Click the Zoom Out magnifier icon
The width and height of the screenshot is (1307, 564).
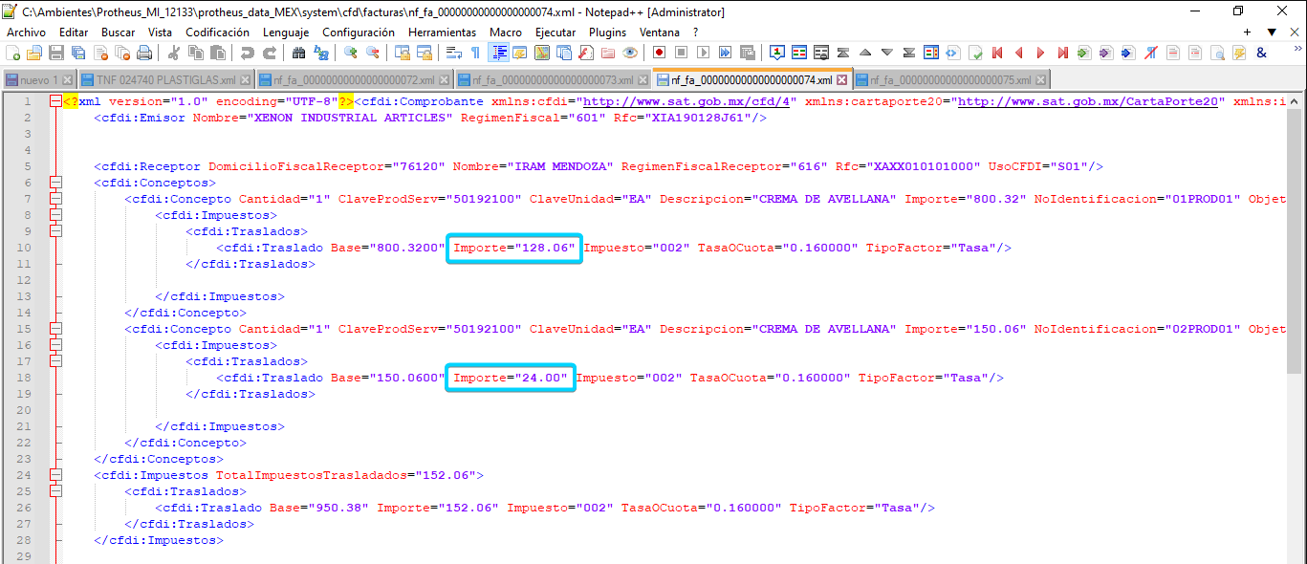click(372, 53)
